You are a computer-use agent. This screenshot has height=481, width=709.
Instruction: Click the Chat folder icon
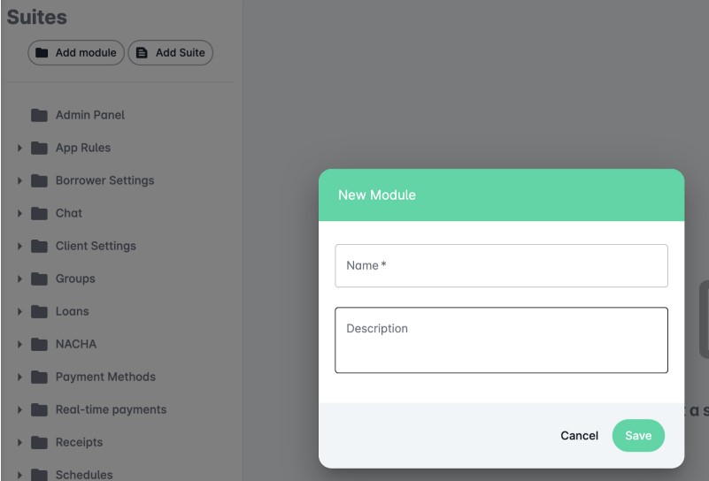pos(39,213)
